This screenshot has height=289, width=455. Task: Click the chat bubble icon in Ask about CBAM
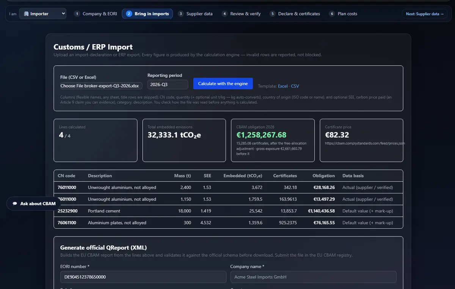click(x=15, y=204)
